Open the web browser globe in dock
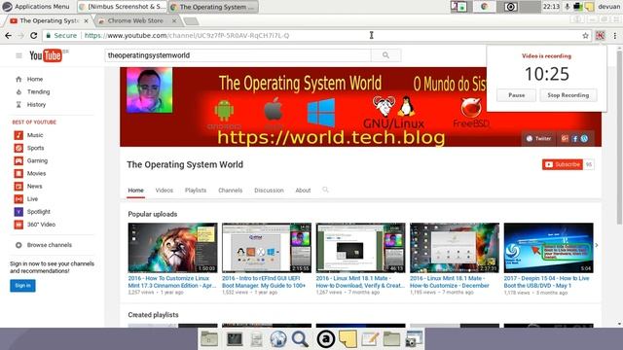Viewport: 623px width, 350px height. [277, 339]
